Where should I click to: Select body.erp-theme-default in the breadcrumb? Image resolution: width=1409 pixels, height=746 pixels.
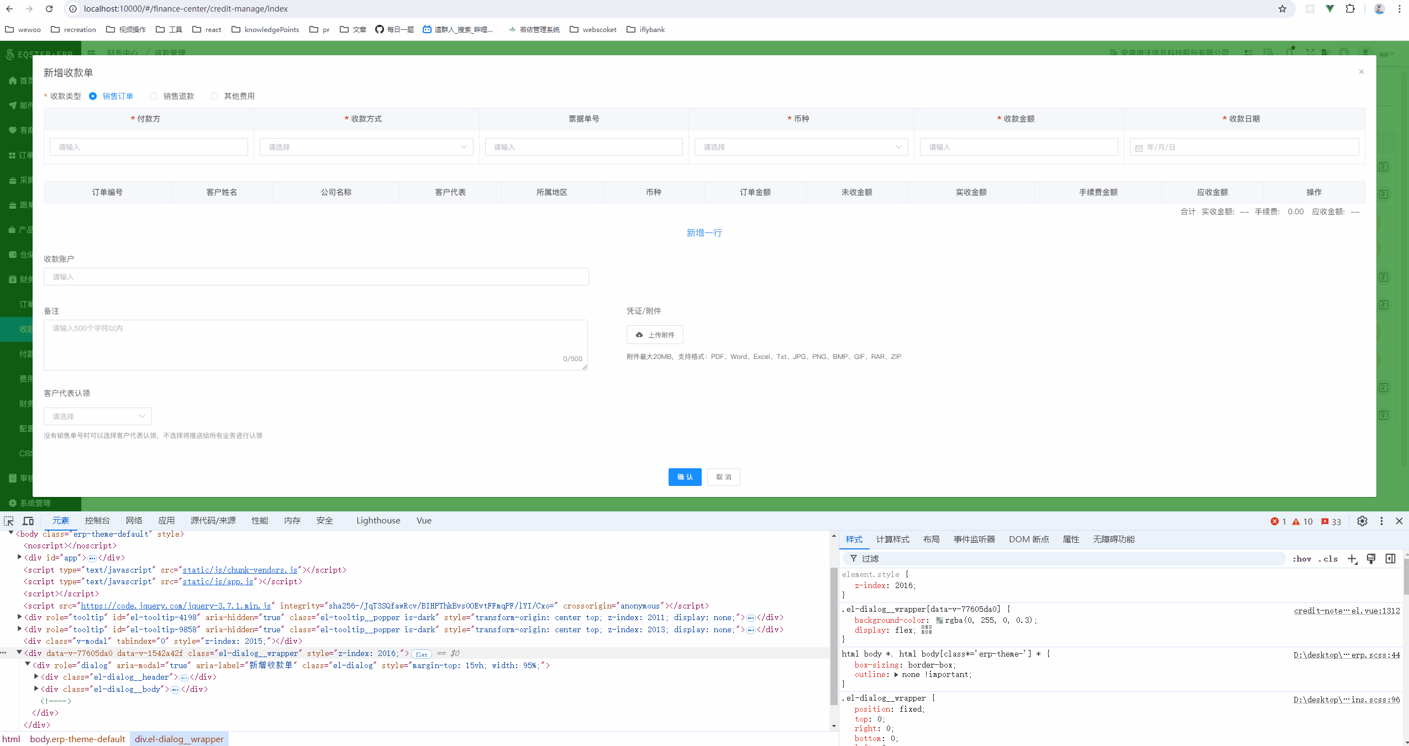coord(78,739)
